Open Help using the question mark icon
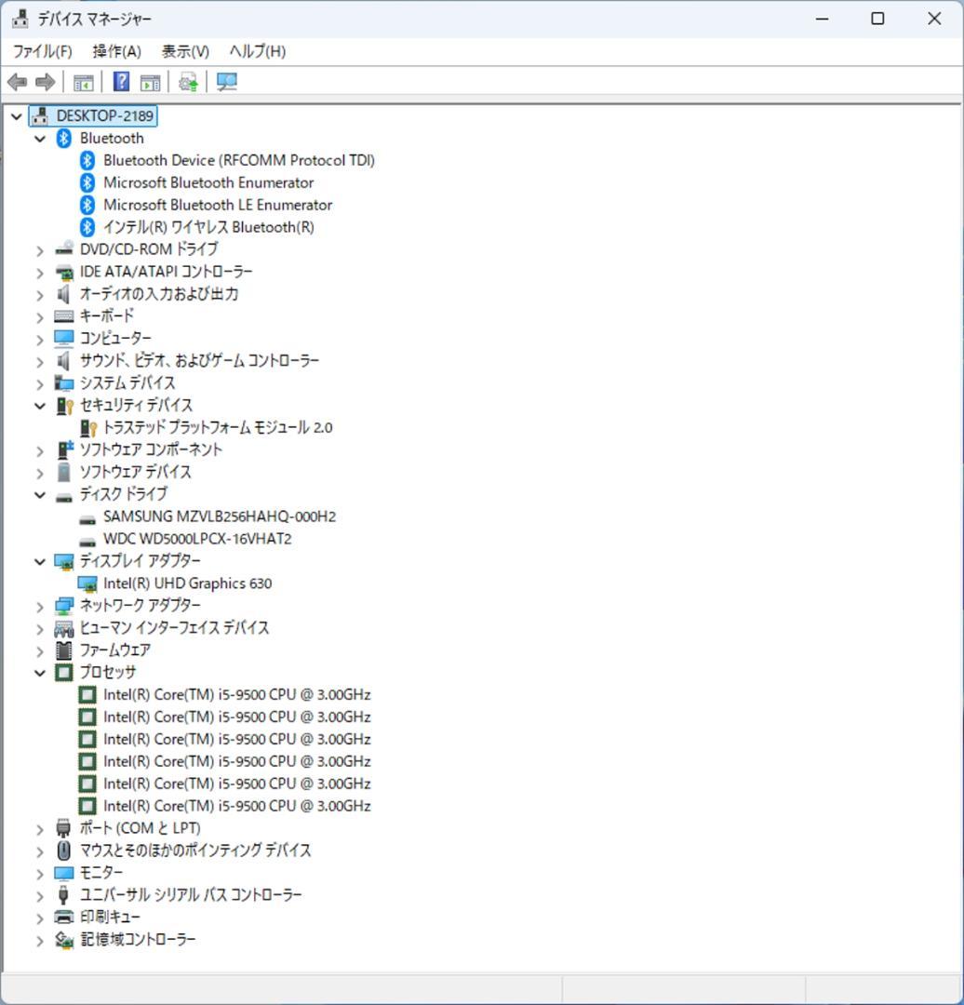This screenshot has height=1005, width=964. click(120, 82)
